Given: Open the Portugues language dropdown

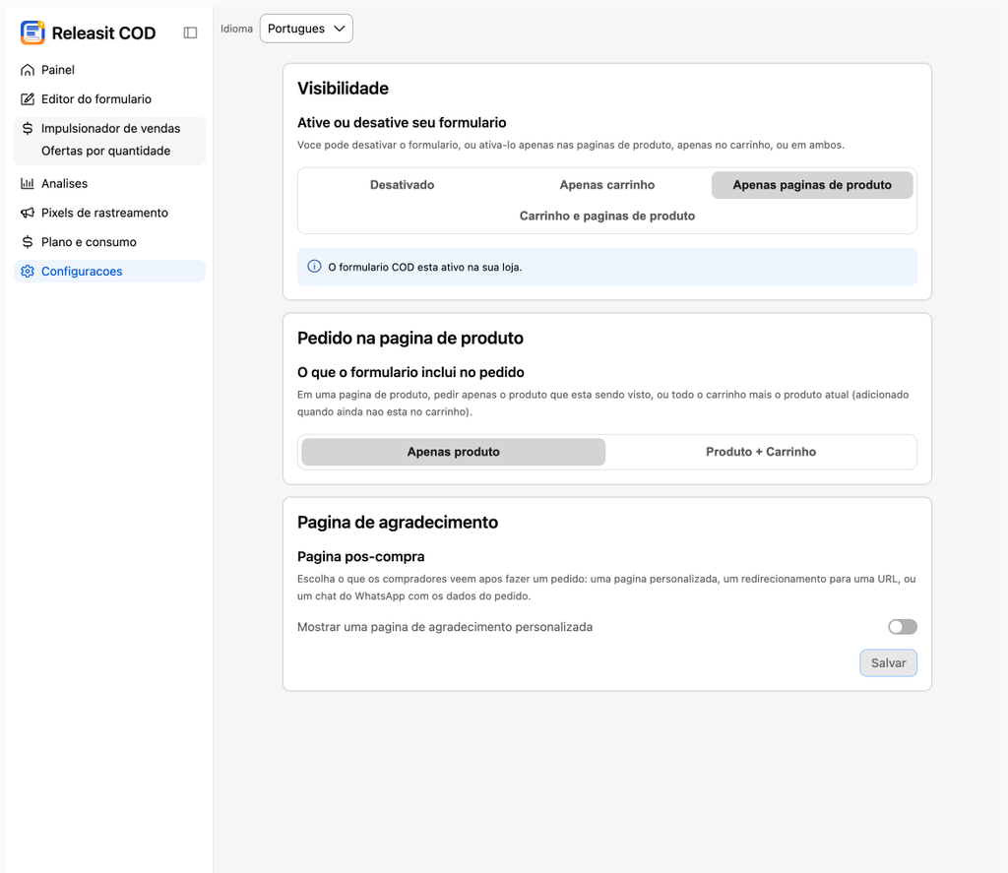Looking at the screenshot, I should click(x=306, y=29).
